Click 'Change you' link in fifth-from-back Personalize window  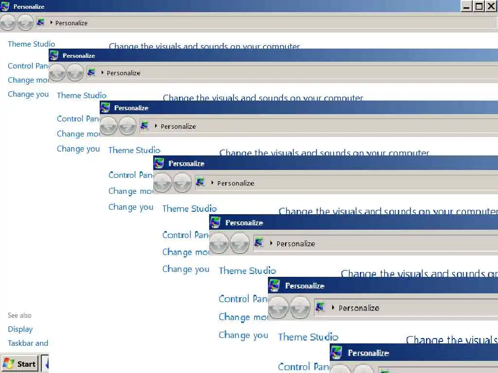pyautogui.click(x=243, y=335)
